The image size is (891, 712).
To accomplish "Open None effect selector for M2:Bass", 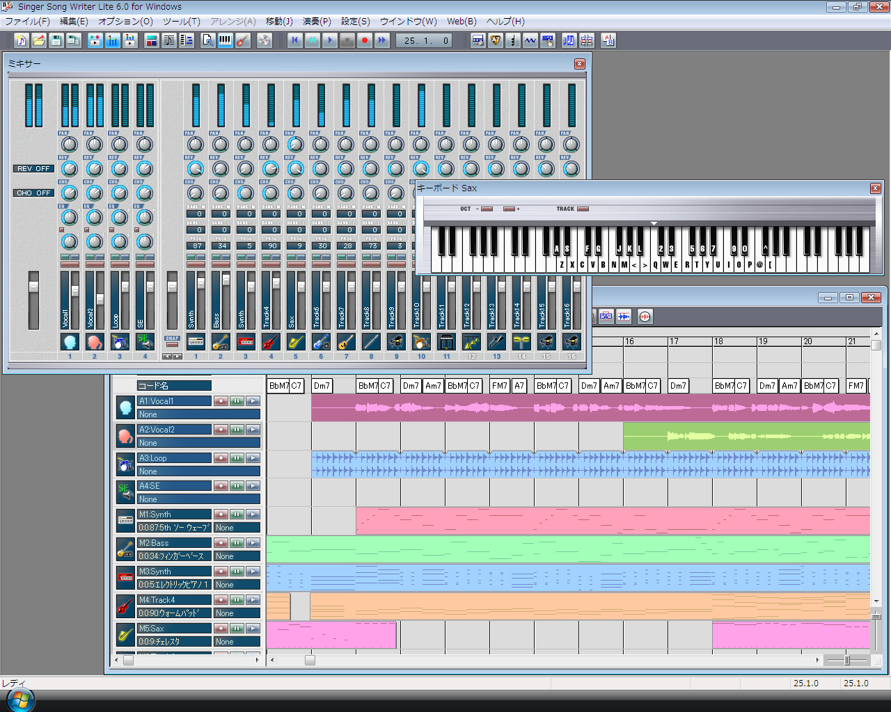I will click(x=237, y=556).
